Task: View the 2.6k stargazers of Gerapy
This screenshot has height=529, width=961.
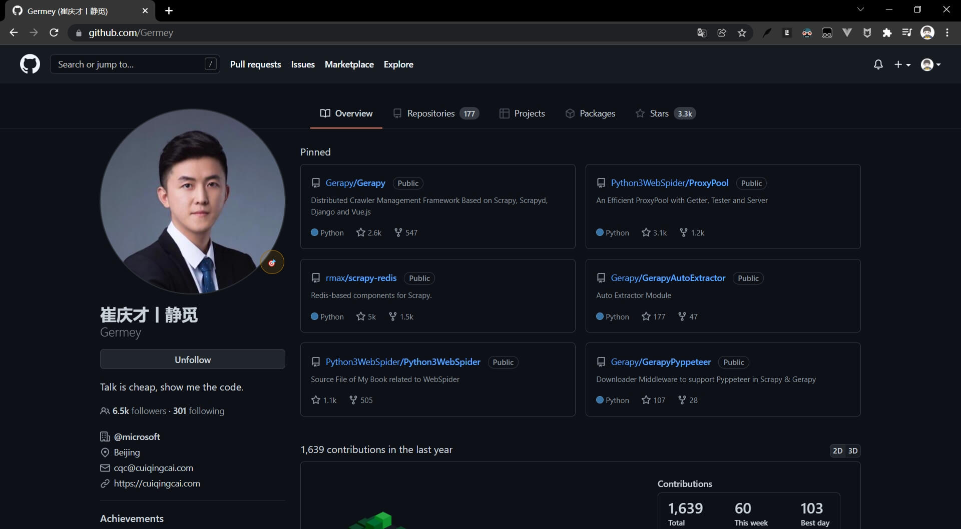Action: tap(369, 232)
